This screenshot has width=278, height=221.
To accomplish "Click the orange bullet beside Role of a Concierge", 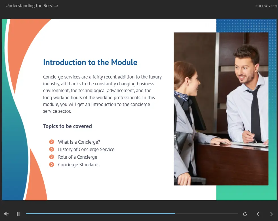I will coord(52,157).
